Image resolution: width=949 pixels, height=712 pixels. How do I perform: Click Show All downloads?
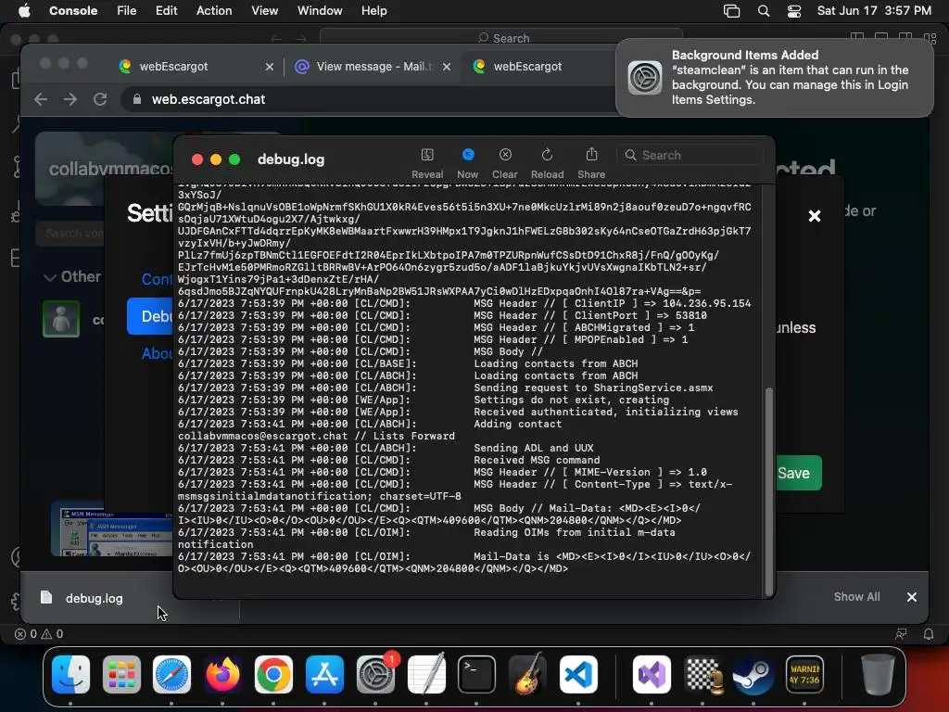point(856,597)
